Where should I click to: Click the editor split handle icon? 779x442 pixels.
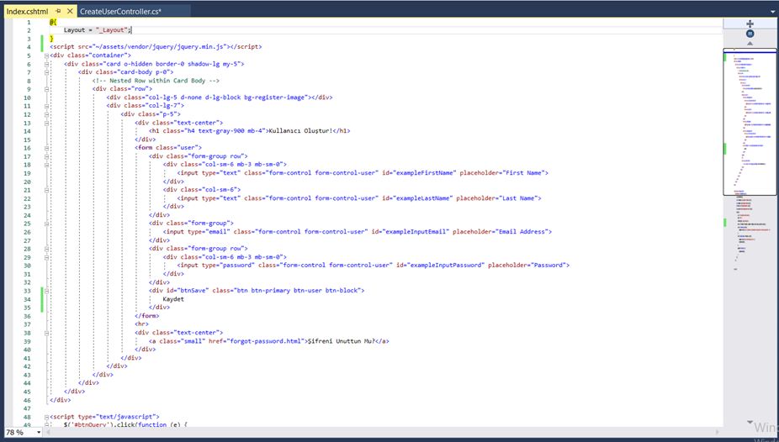(x=750, y=24)
